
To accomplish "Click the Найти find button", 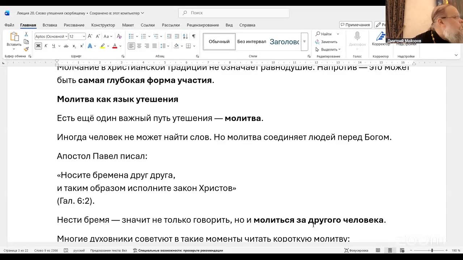I will 324,34.
